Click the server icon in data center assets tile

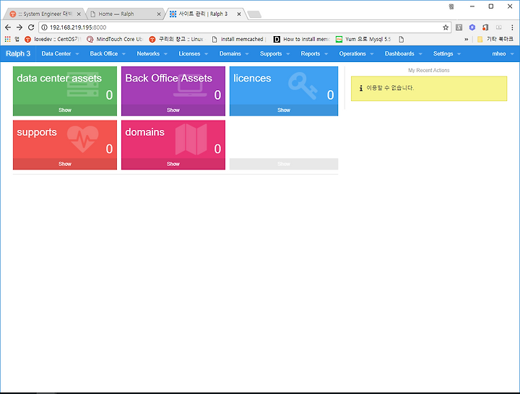tap(83, 86)
